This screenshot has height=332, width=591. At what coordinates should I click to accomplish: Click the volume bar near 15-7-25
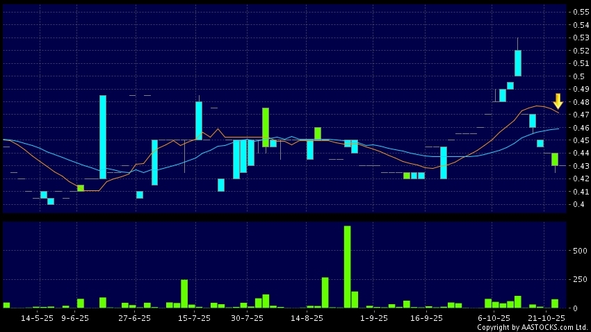(x=184, y=293)
